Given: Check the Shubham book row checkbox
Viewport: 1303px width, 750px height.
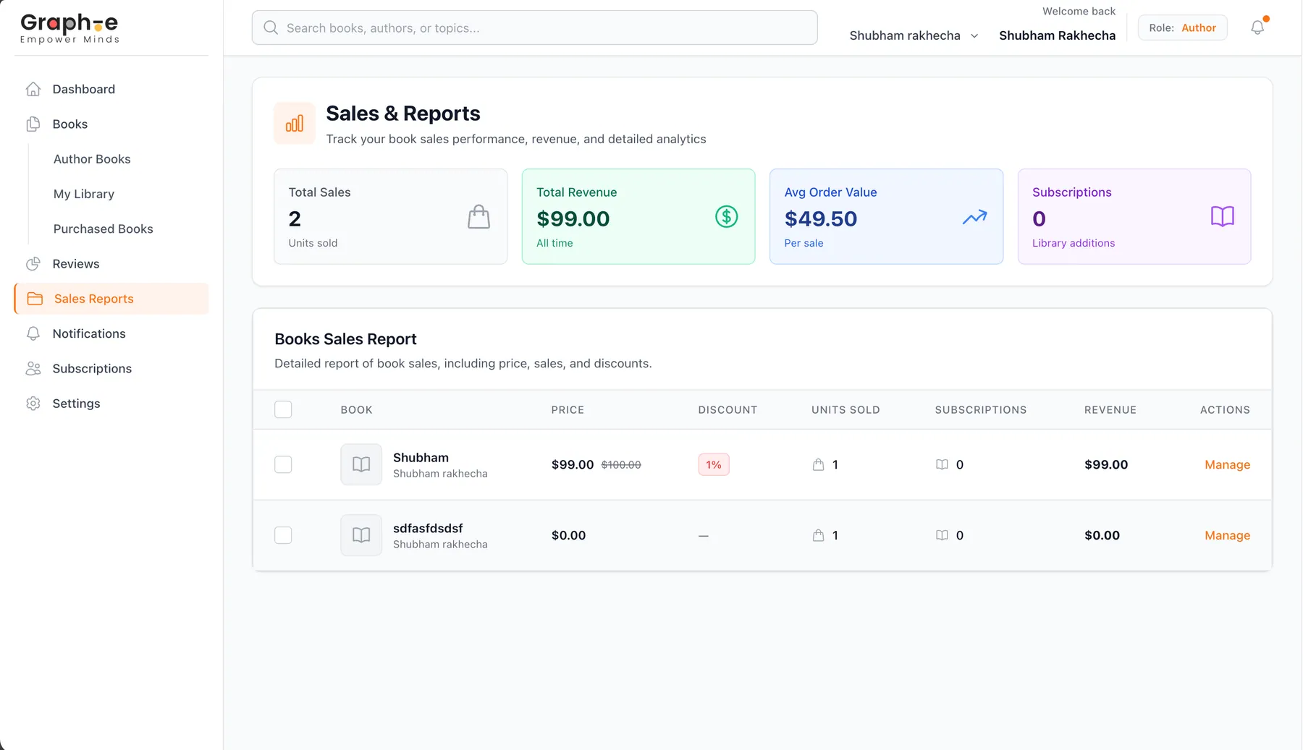Looking at the screenshot, I should point(283,464).
